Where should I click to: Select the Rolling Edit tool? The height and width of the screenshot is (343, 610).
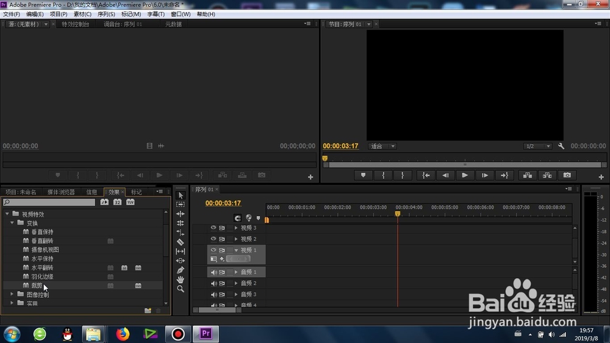[181, 223]
